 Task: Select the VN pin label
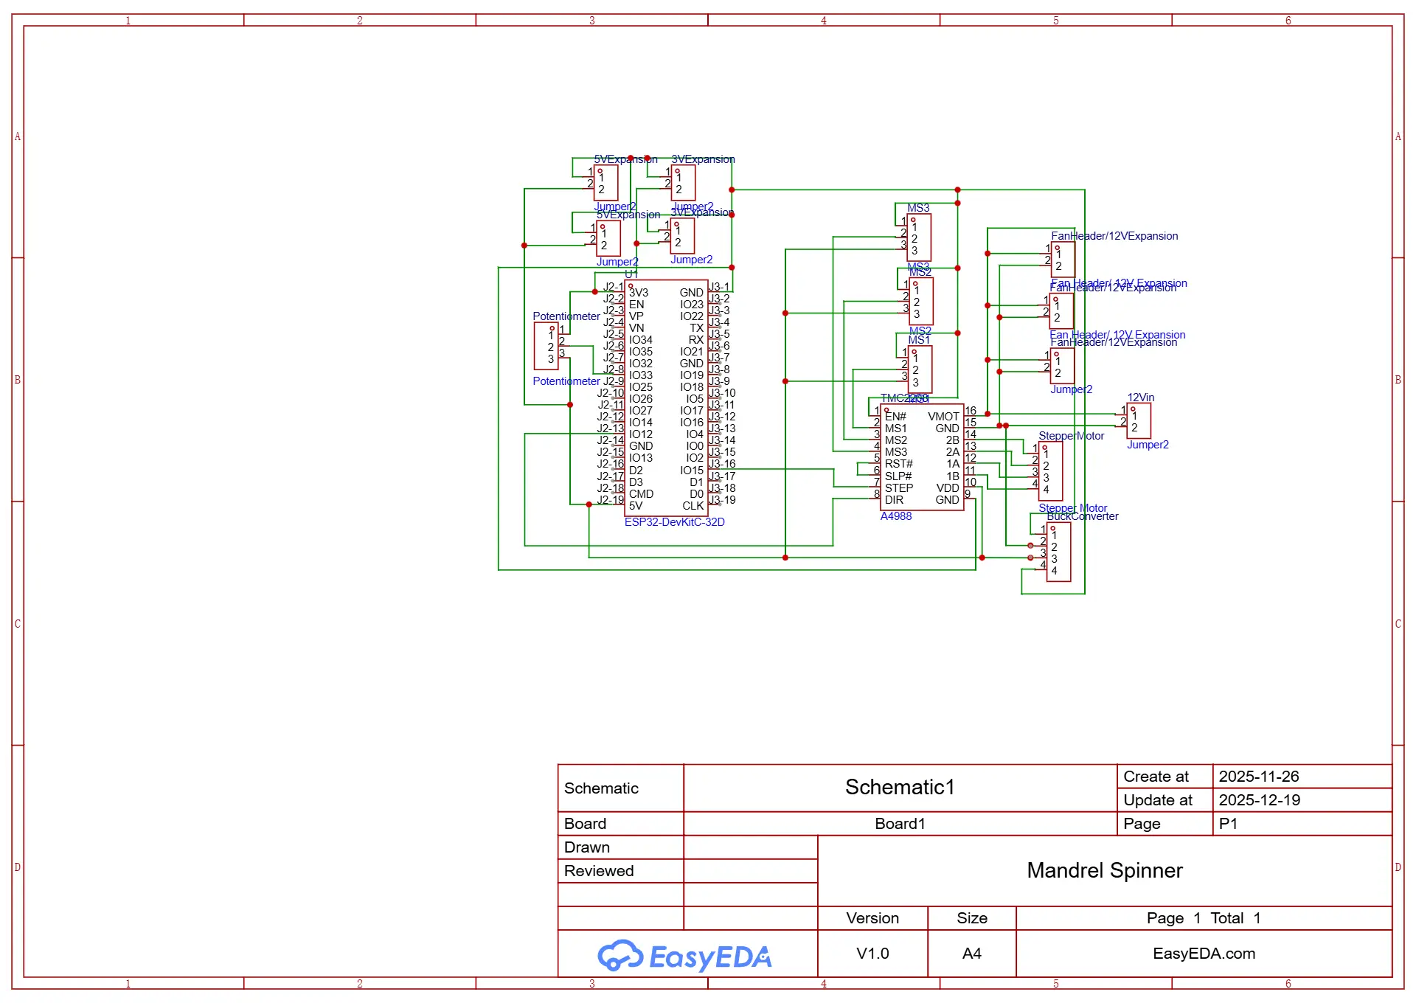click(x=636, y=328)
